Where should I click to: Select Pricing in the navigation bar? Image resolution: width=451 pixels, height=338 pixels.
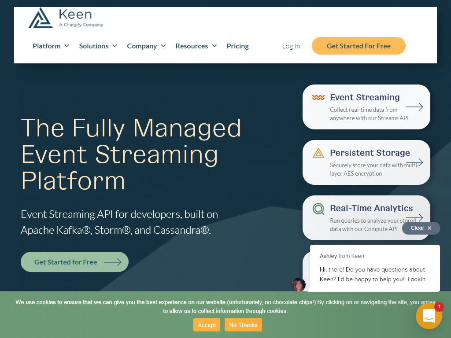[x=237, y=46]
